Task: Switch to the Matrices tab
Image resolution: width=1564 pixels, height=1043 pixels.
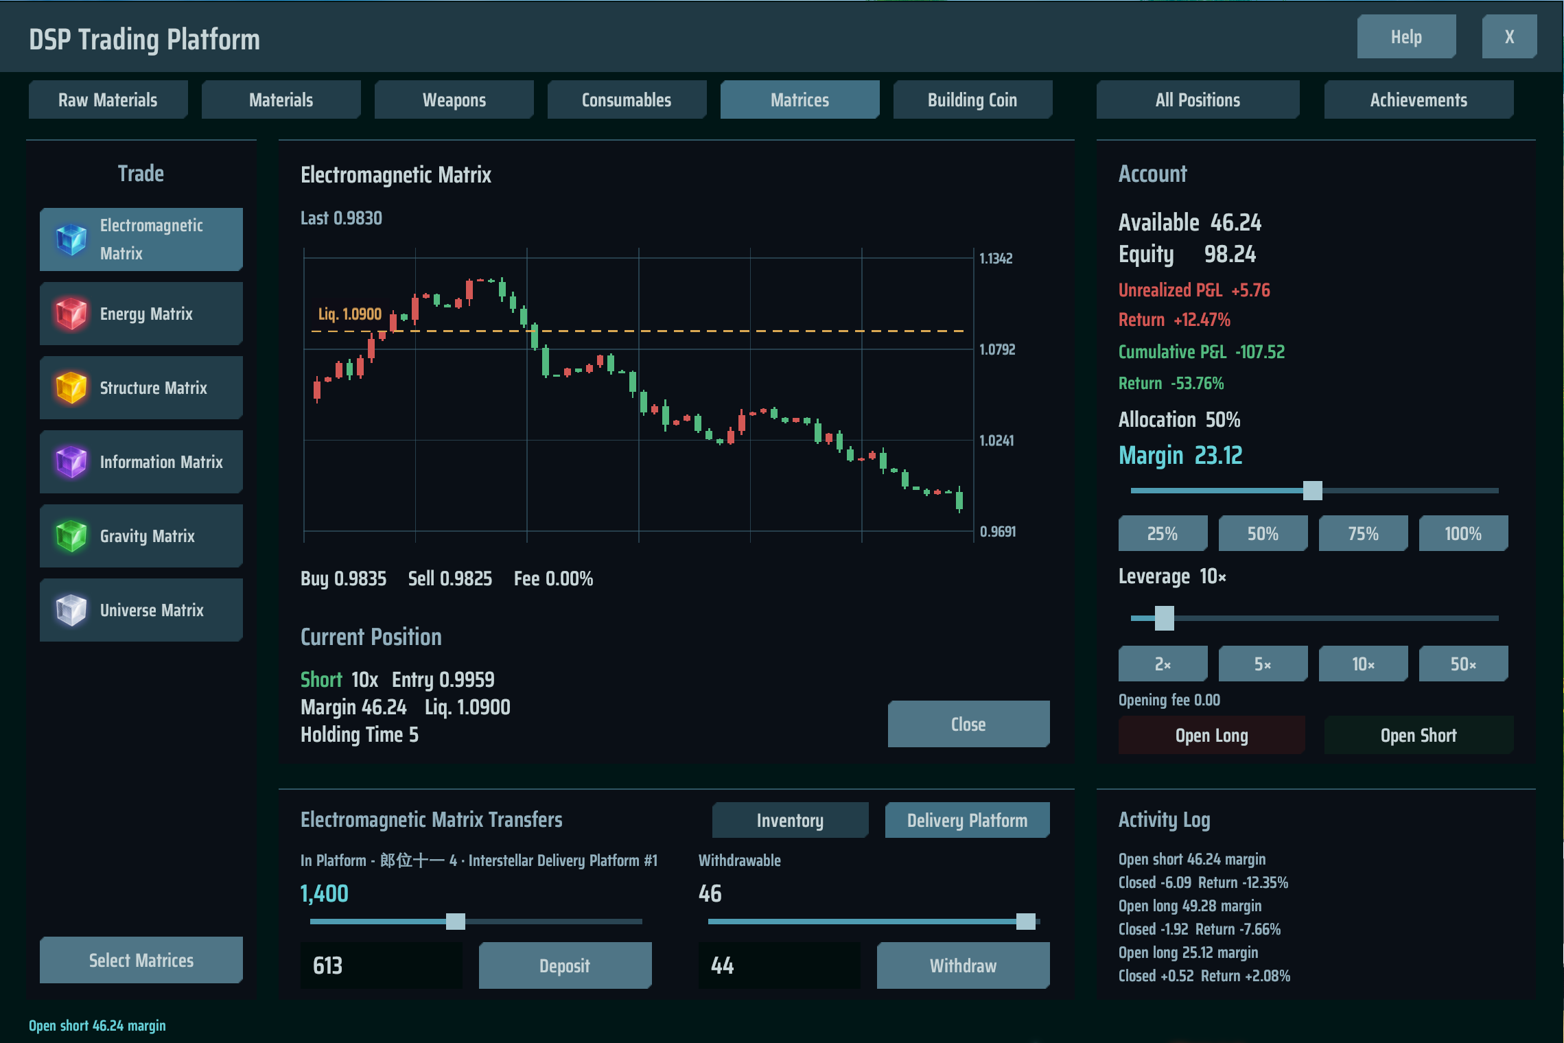Action: tap(799, 99)
